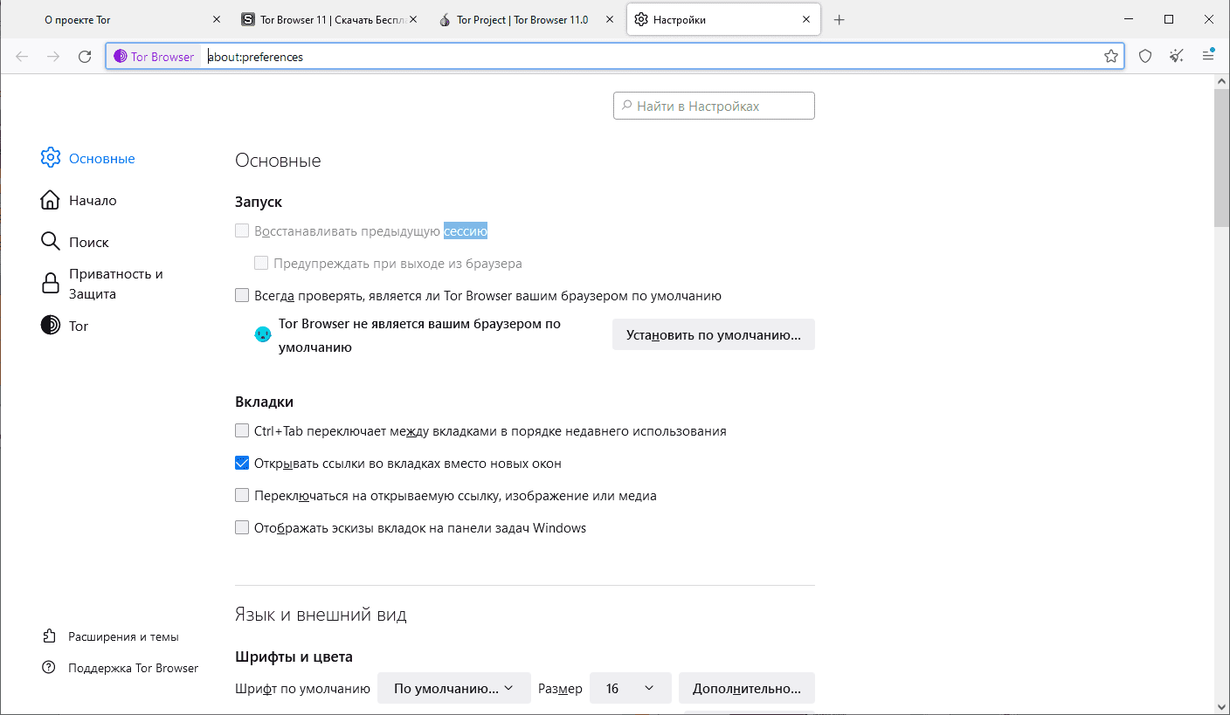Click the "Размер" font size label
Image resolution: width=1230 pixels, height=715 pixels.
click(560, 688)
